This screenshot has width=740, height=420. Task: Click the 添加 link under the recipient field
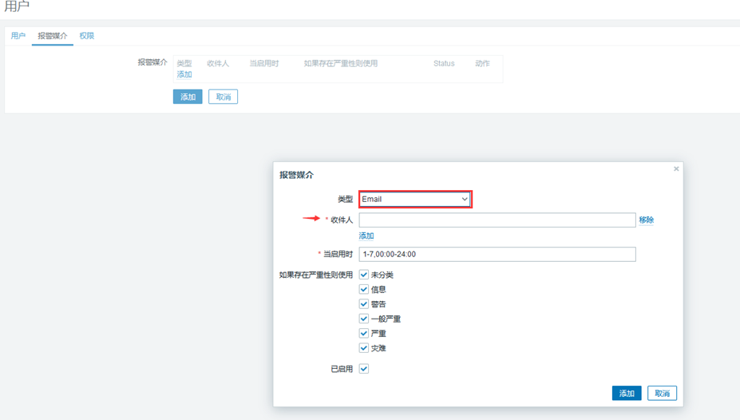click(366, 236)
